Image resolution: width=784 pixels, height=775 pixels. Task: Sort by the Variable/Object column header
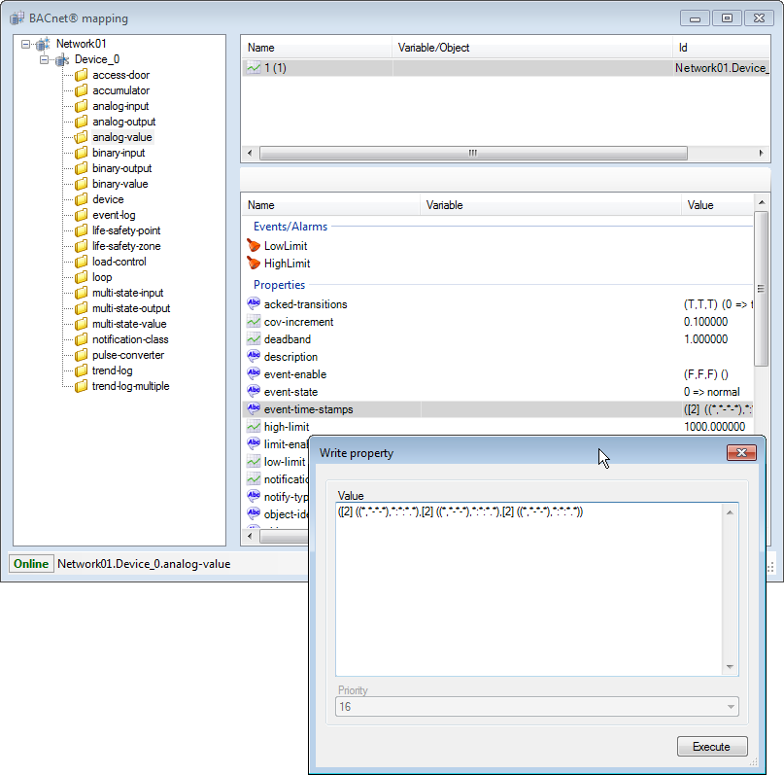click(433, 48)
